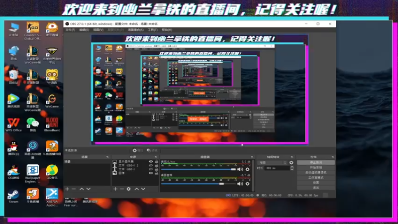Open WPS Office desktop icon
Image resolution: width=398 pixels, height=224 pixels.
13,124
